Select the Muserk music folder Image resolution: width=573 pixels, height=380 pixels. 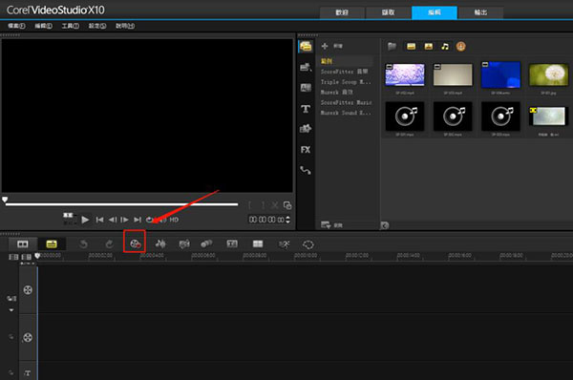click(x=336, y=92)
